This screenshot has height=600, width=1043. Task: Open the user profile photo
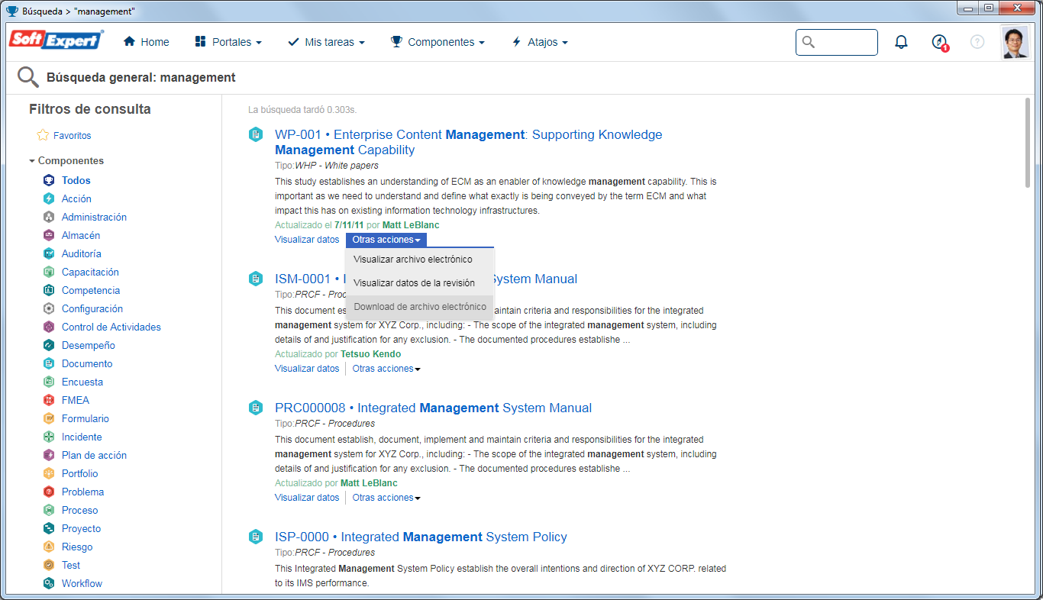1015,43
